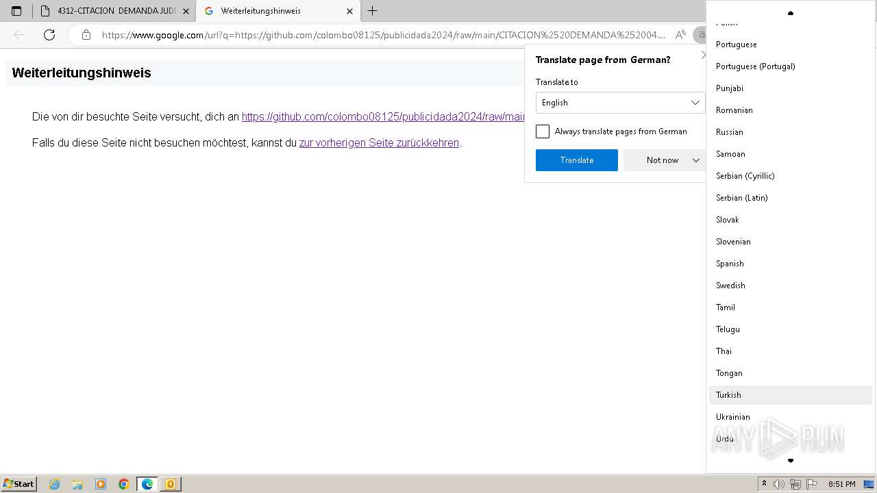Launch Google Chrome from taskbar

tap(124, 484)
